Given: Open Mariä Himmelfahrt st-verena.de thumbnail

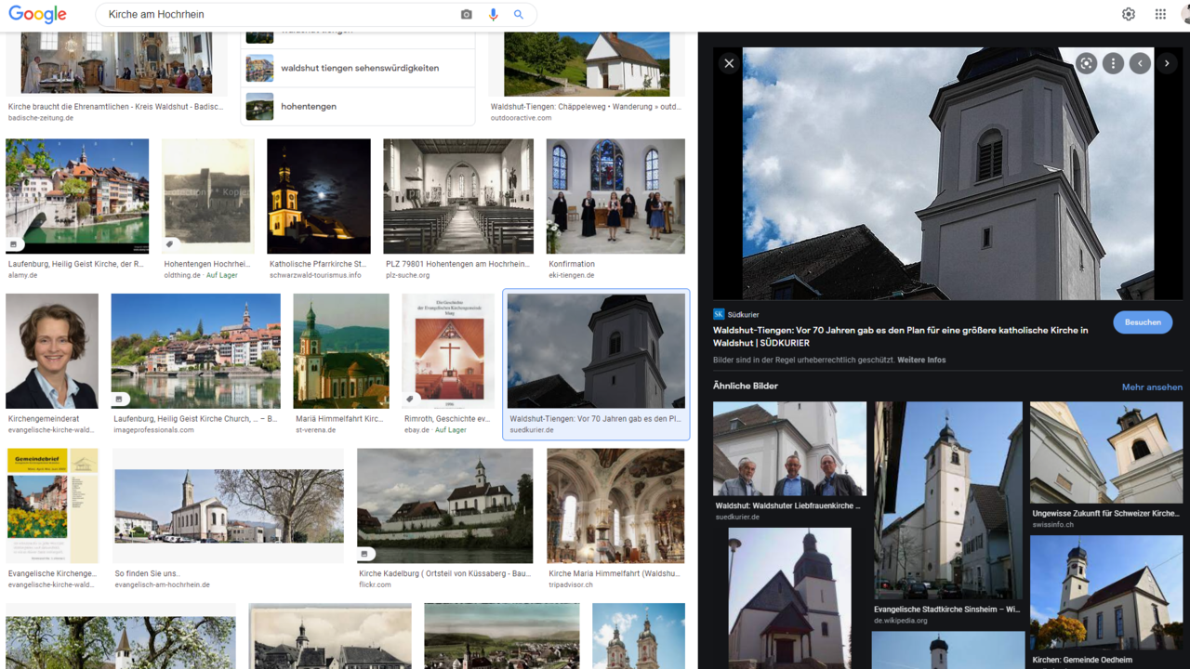Looking at the screenshot, I should (341, 351).
